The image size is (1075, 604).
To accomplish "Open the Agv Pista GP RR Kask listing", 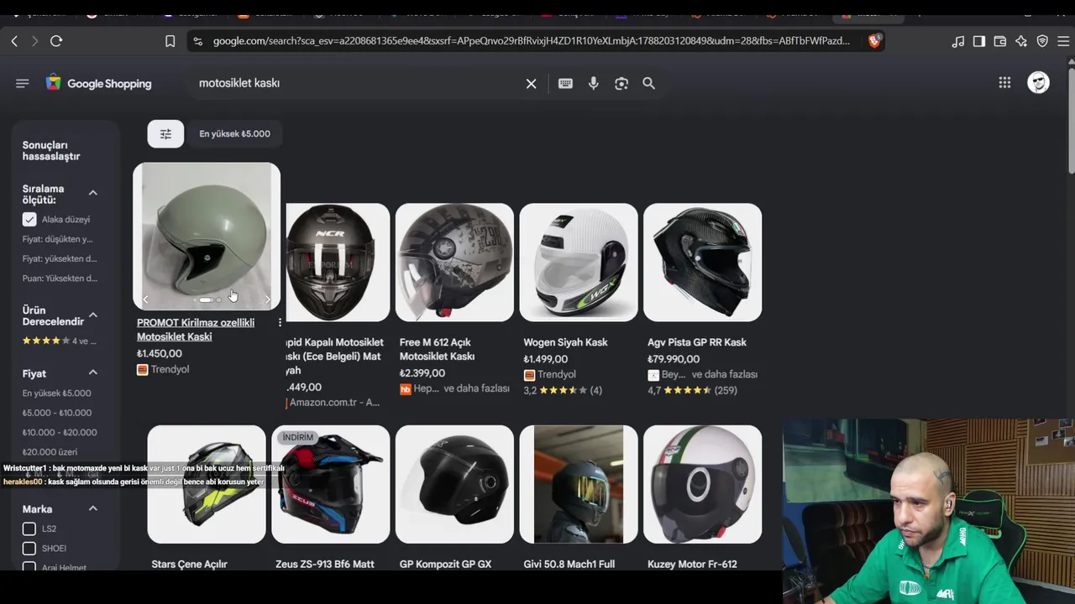I will (x=697, y=342).
